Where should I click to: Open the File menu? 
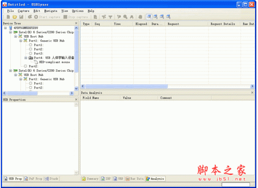[10, 11]
